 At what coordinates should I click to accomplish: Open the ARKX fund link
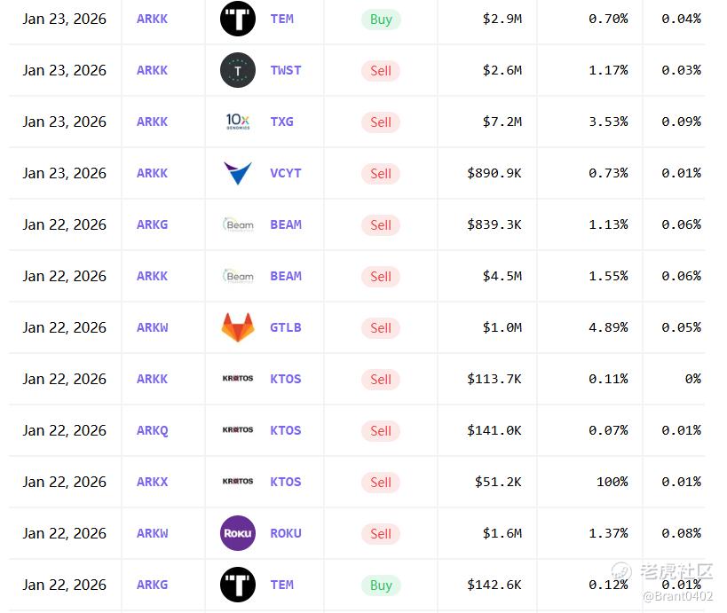pos(152,482)
